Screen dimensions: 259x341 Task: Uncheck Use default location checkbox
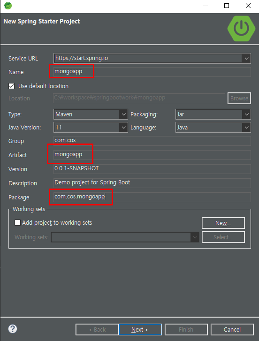click(x=12, y=86)
